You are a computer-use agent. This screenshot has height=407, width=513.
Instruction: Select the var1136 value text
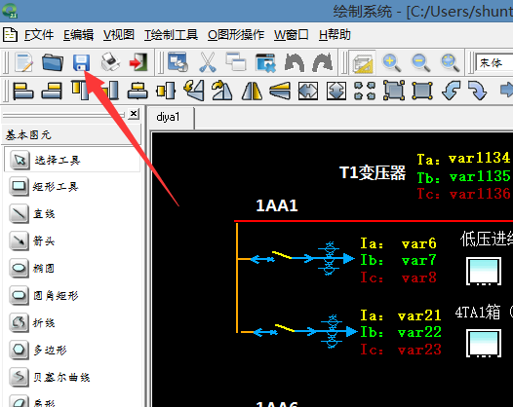[x=480, y=194]
